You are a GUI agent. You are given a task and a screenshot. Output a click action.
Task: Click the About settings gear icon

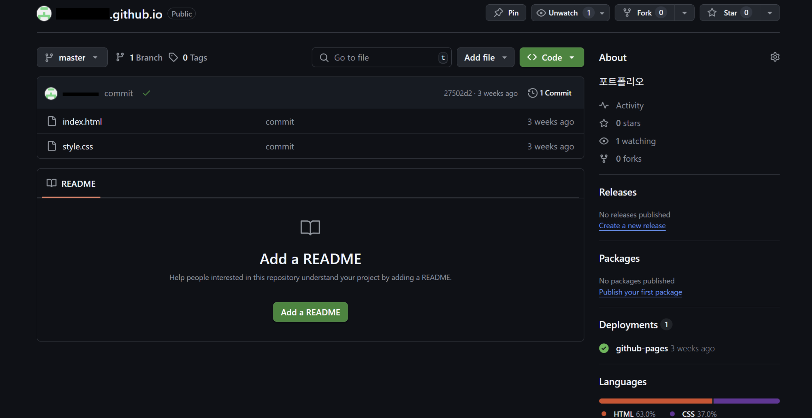[x=775, y=57]
